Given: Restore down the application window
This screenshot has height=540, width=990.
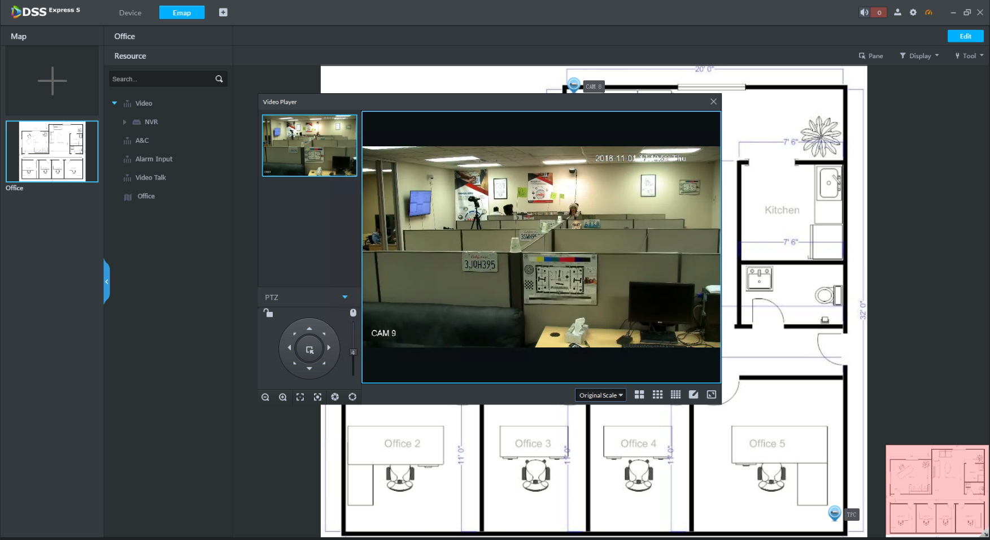Looking at the screenshot, I should pyautogui.click(x=967, y=12).
